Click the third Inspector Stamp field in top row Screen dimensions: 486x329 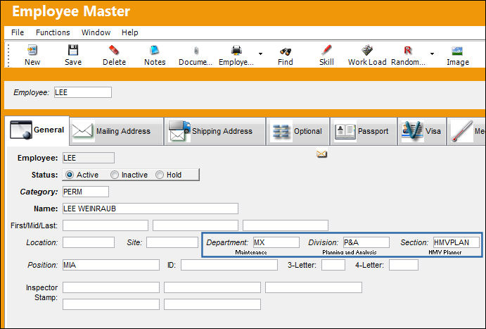(314, 287)
